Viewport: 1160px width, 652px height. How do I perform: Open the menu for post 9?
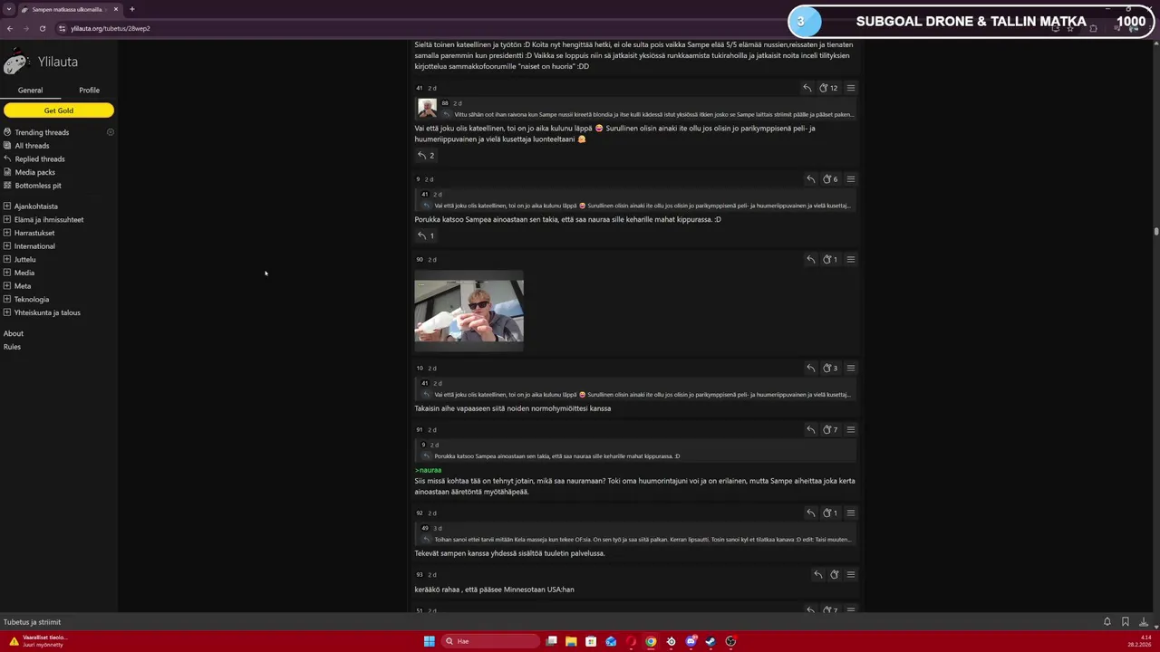[x=850, y=179]
